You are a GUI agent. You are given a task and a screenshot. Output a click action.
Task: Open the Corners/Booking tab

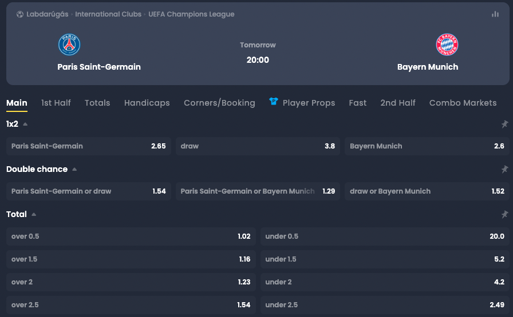(x=219, y=103)
